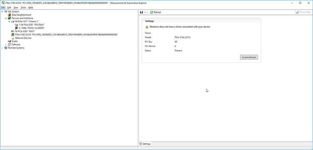
Task: Click the no driver associated warning message
Action: 180,27
